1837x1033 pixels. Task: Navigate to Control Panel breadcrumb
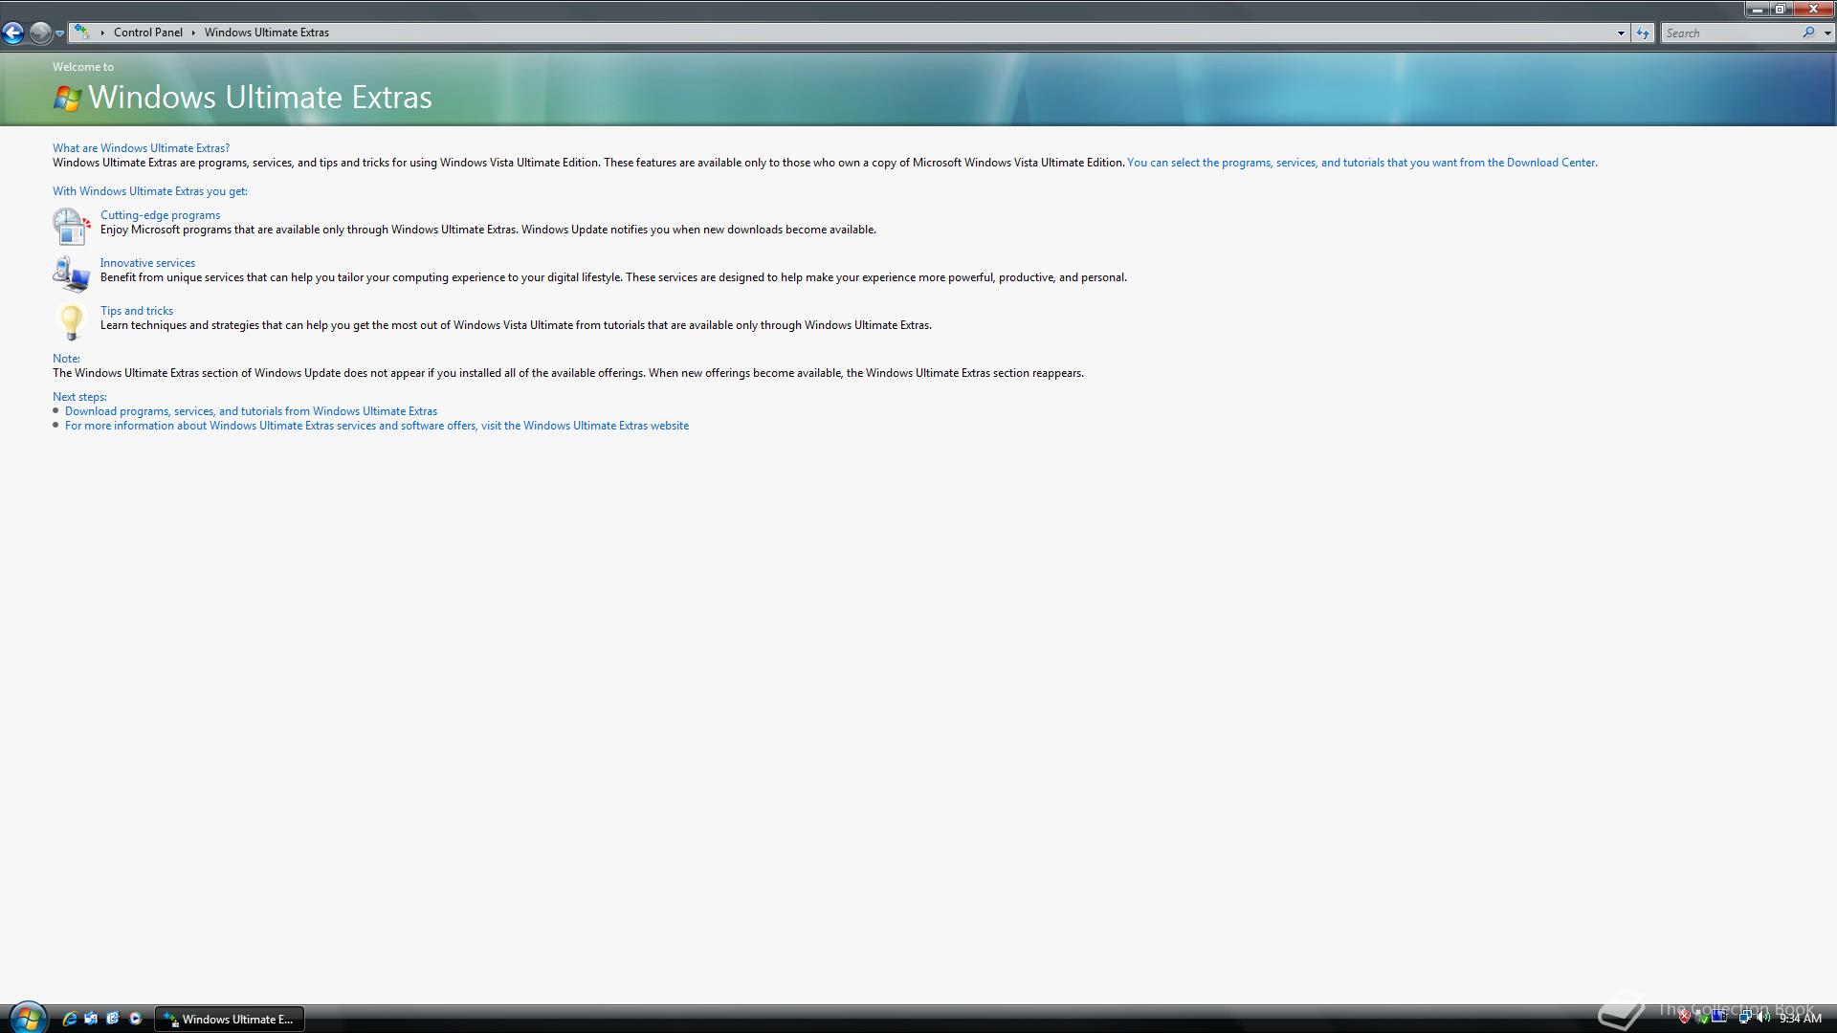point(148,33)
